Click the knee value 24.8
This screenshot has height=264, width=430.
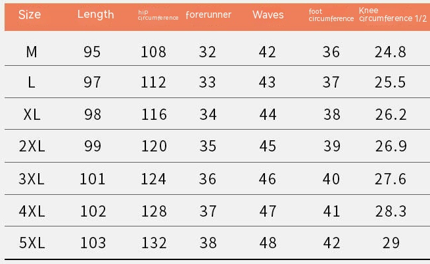[391, 51]
